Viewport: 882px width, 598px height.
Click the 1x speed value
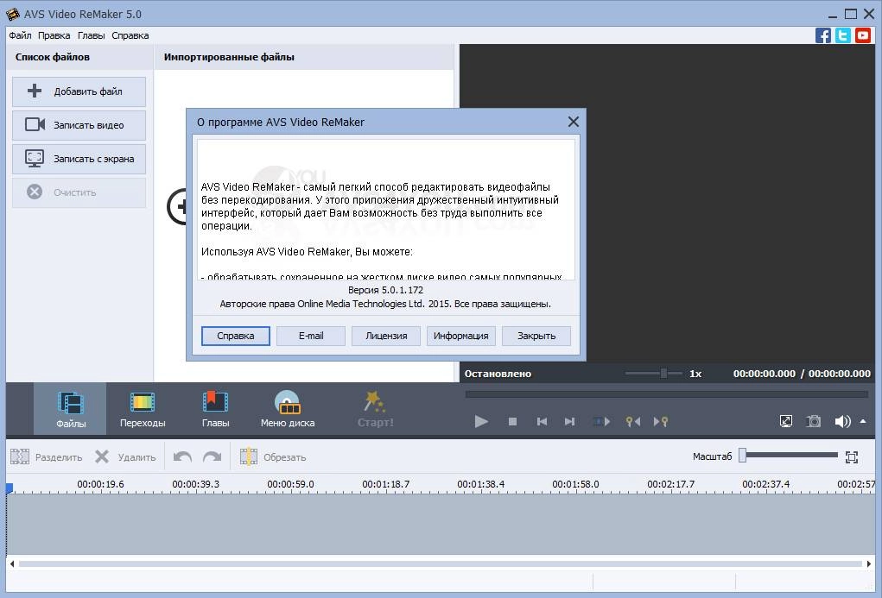[695, 374]
